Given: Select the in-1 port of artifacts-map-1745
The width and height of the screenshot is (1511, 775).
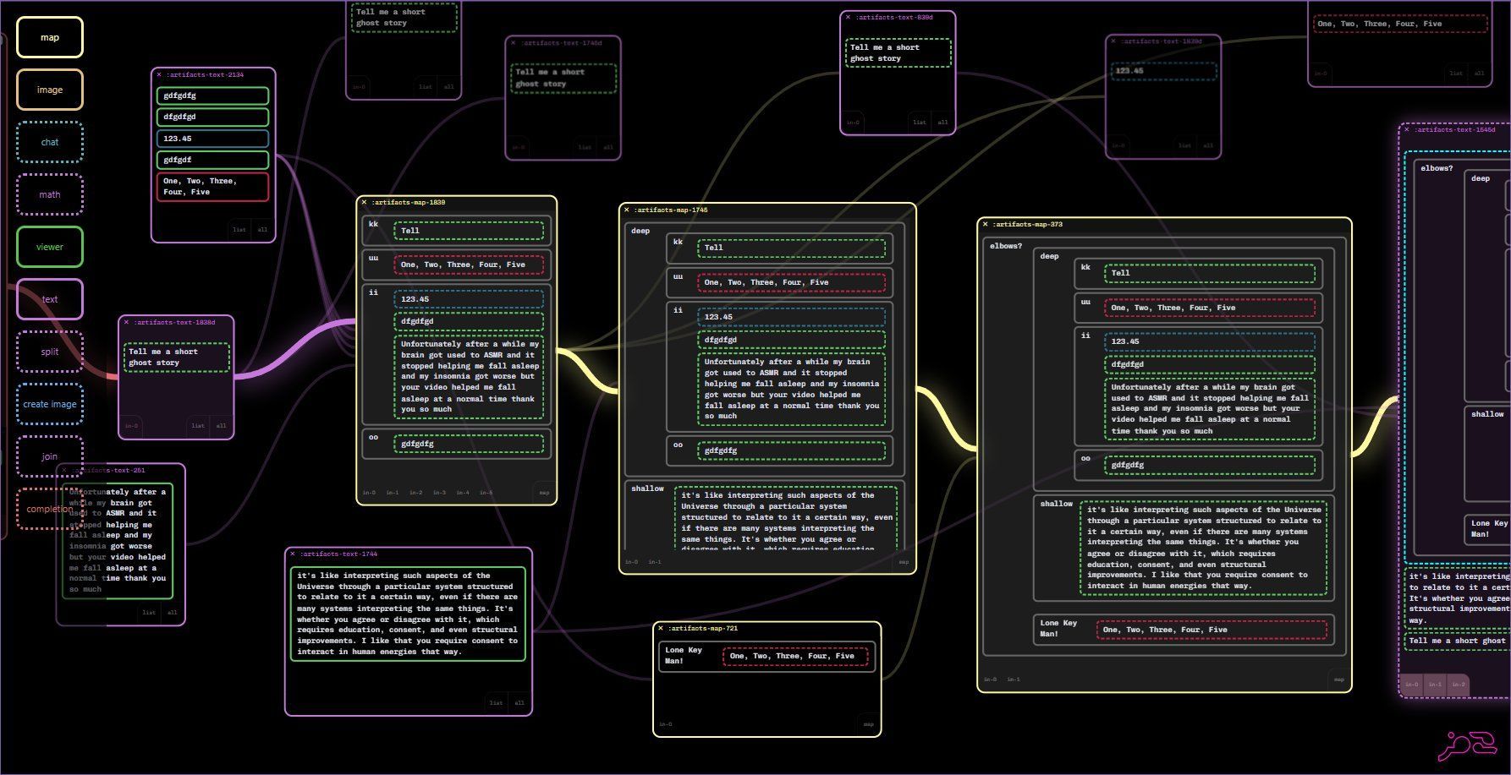Looking at the screenshot, I should [655, 562].
